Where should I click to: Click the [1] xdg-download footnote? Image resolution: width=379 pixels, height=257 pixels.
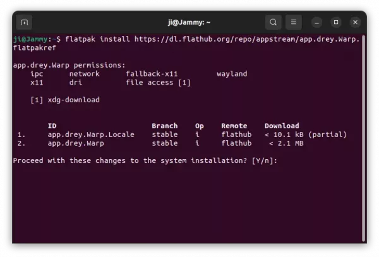point(65,100)
